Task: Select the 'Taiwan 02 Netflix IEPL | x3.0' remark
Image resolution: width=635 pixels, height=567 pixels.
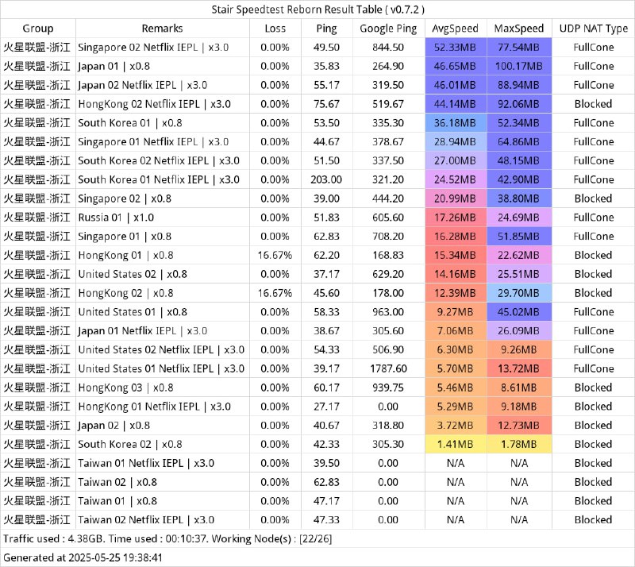Action: [146, 520]
